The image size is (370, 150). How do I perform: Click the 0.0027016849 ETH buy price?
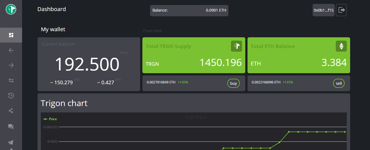tap(161, 82)
